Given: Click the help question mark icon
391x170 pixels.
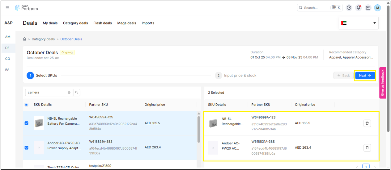Looking at the screenshot, I should point(349,8).
